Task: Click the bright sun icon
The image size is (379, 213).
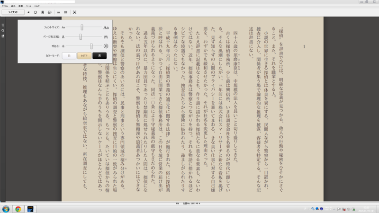Action: pos(106,46)
